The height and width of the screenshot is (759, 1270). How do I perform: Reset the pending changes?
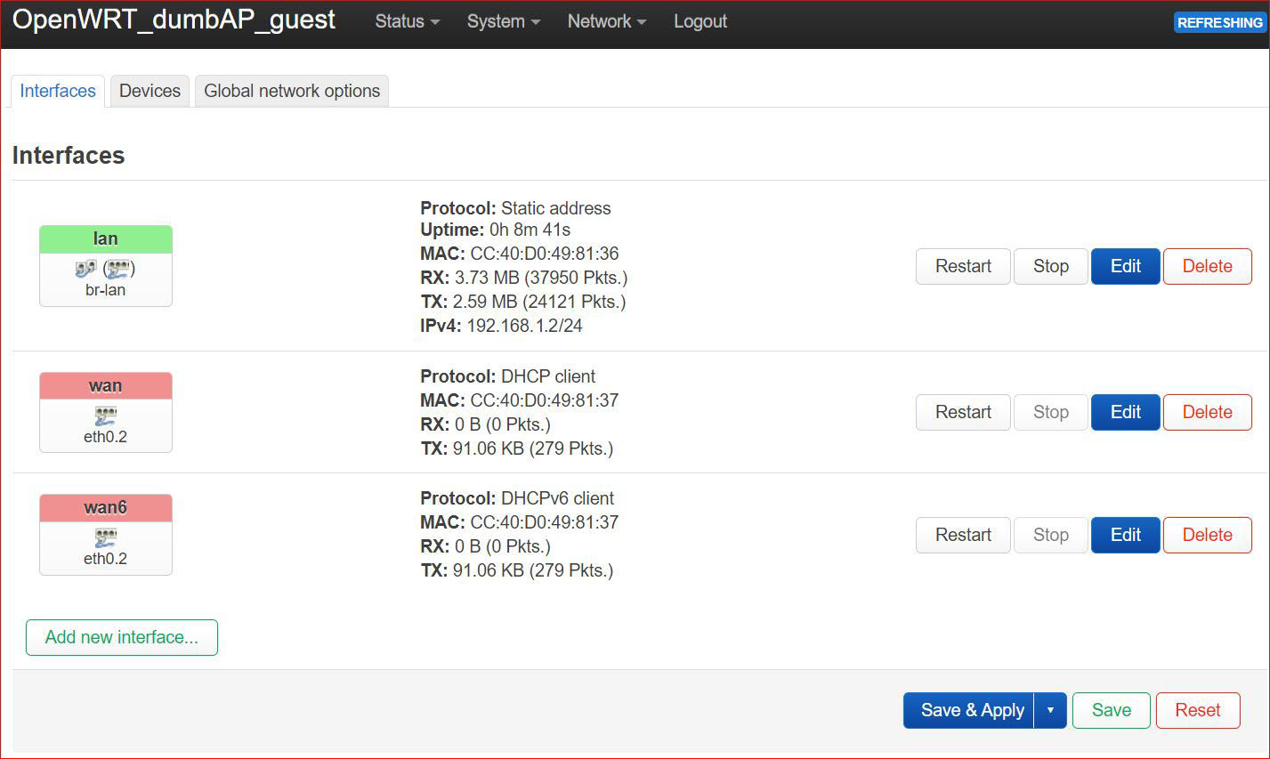[x=1197, y=710]
